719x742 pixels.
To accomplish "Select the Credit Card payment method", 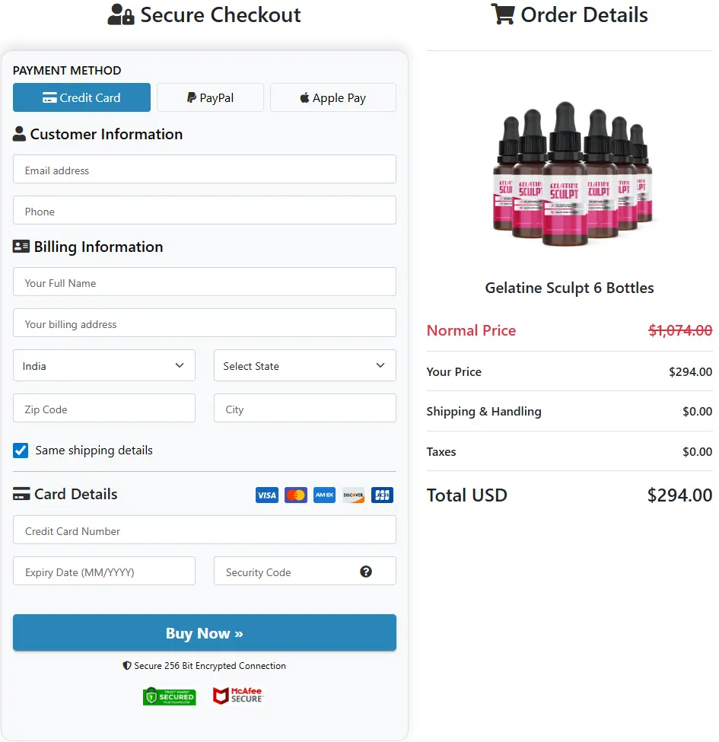I will pyautogui.click(x=81, y=97).
